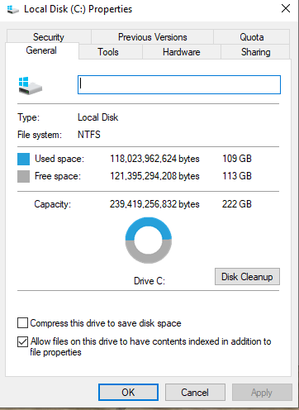Click the disk usage donut chart

[149, 241]
